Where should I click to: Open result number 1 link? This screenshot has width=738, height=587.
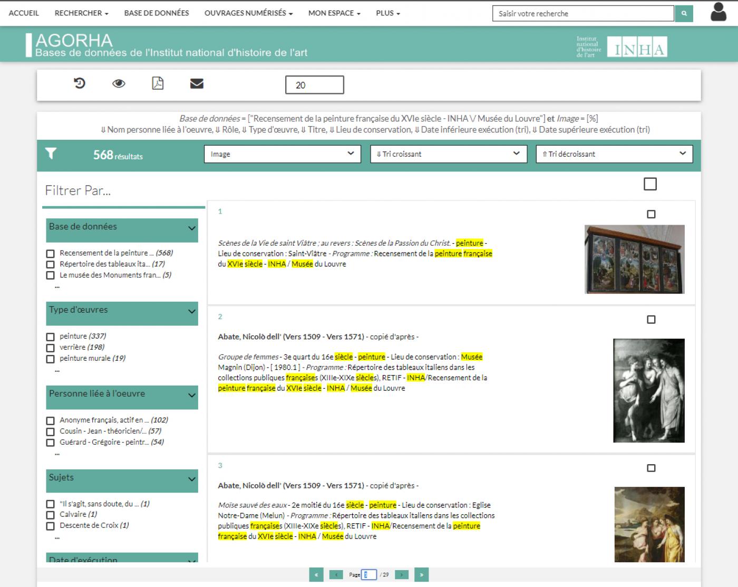(x=220, y=211)
